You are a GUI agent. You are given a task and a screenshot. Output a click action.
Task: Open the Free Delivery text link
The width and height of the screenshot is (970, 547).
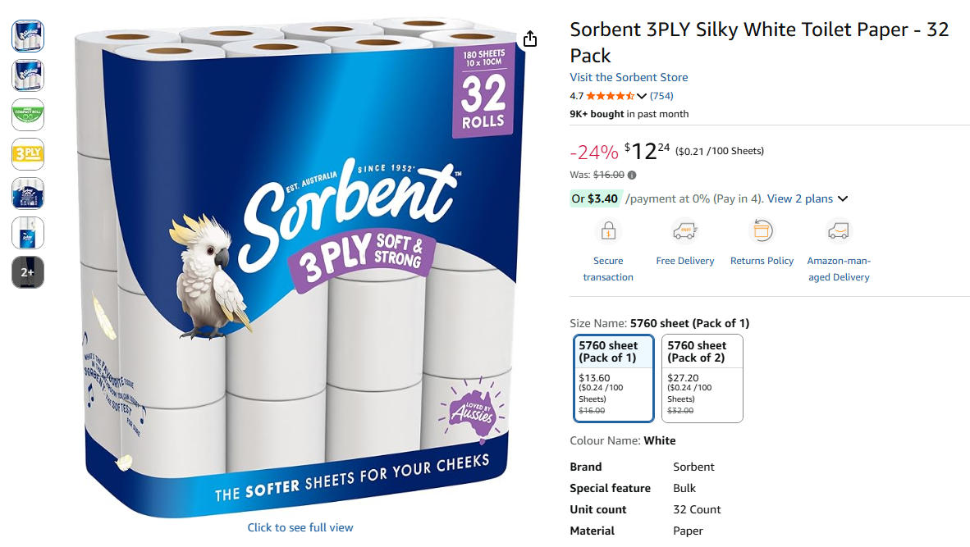click(x=684, y=261)
